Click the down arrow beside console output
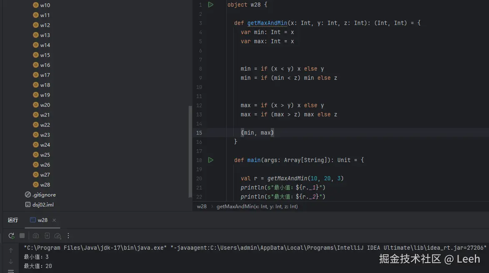 click(11, 261)
